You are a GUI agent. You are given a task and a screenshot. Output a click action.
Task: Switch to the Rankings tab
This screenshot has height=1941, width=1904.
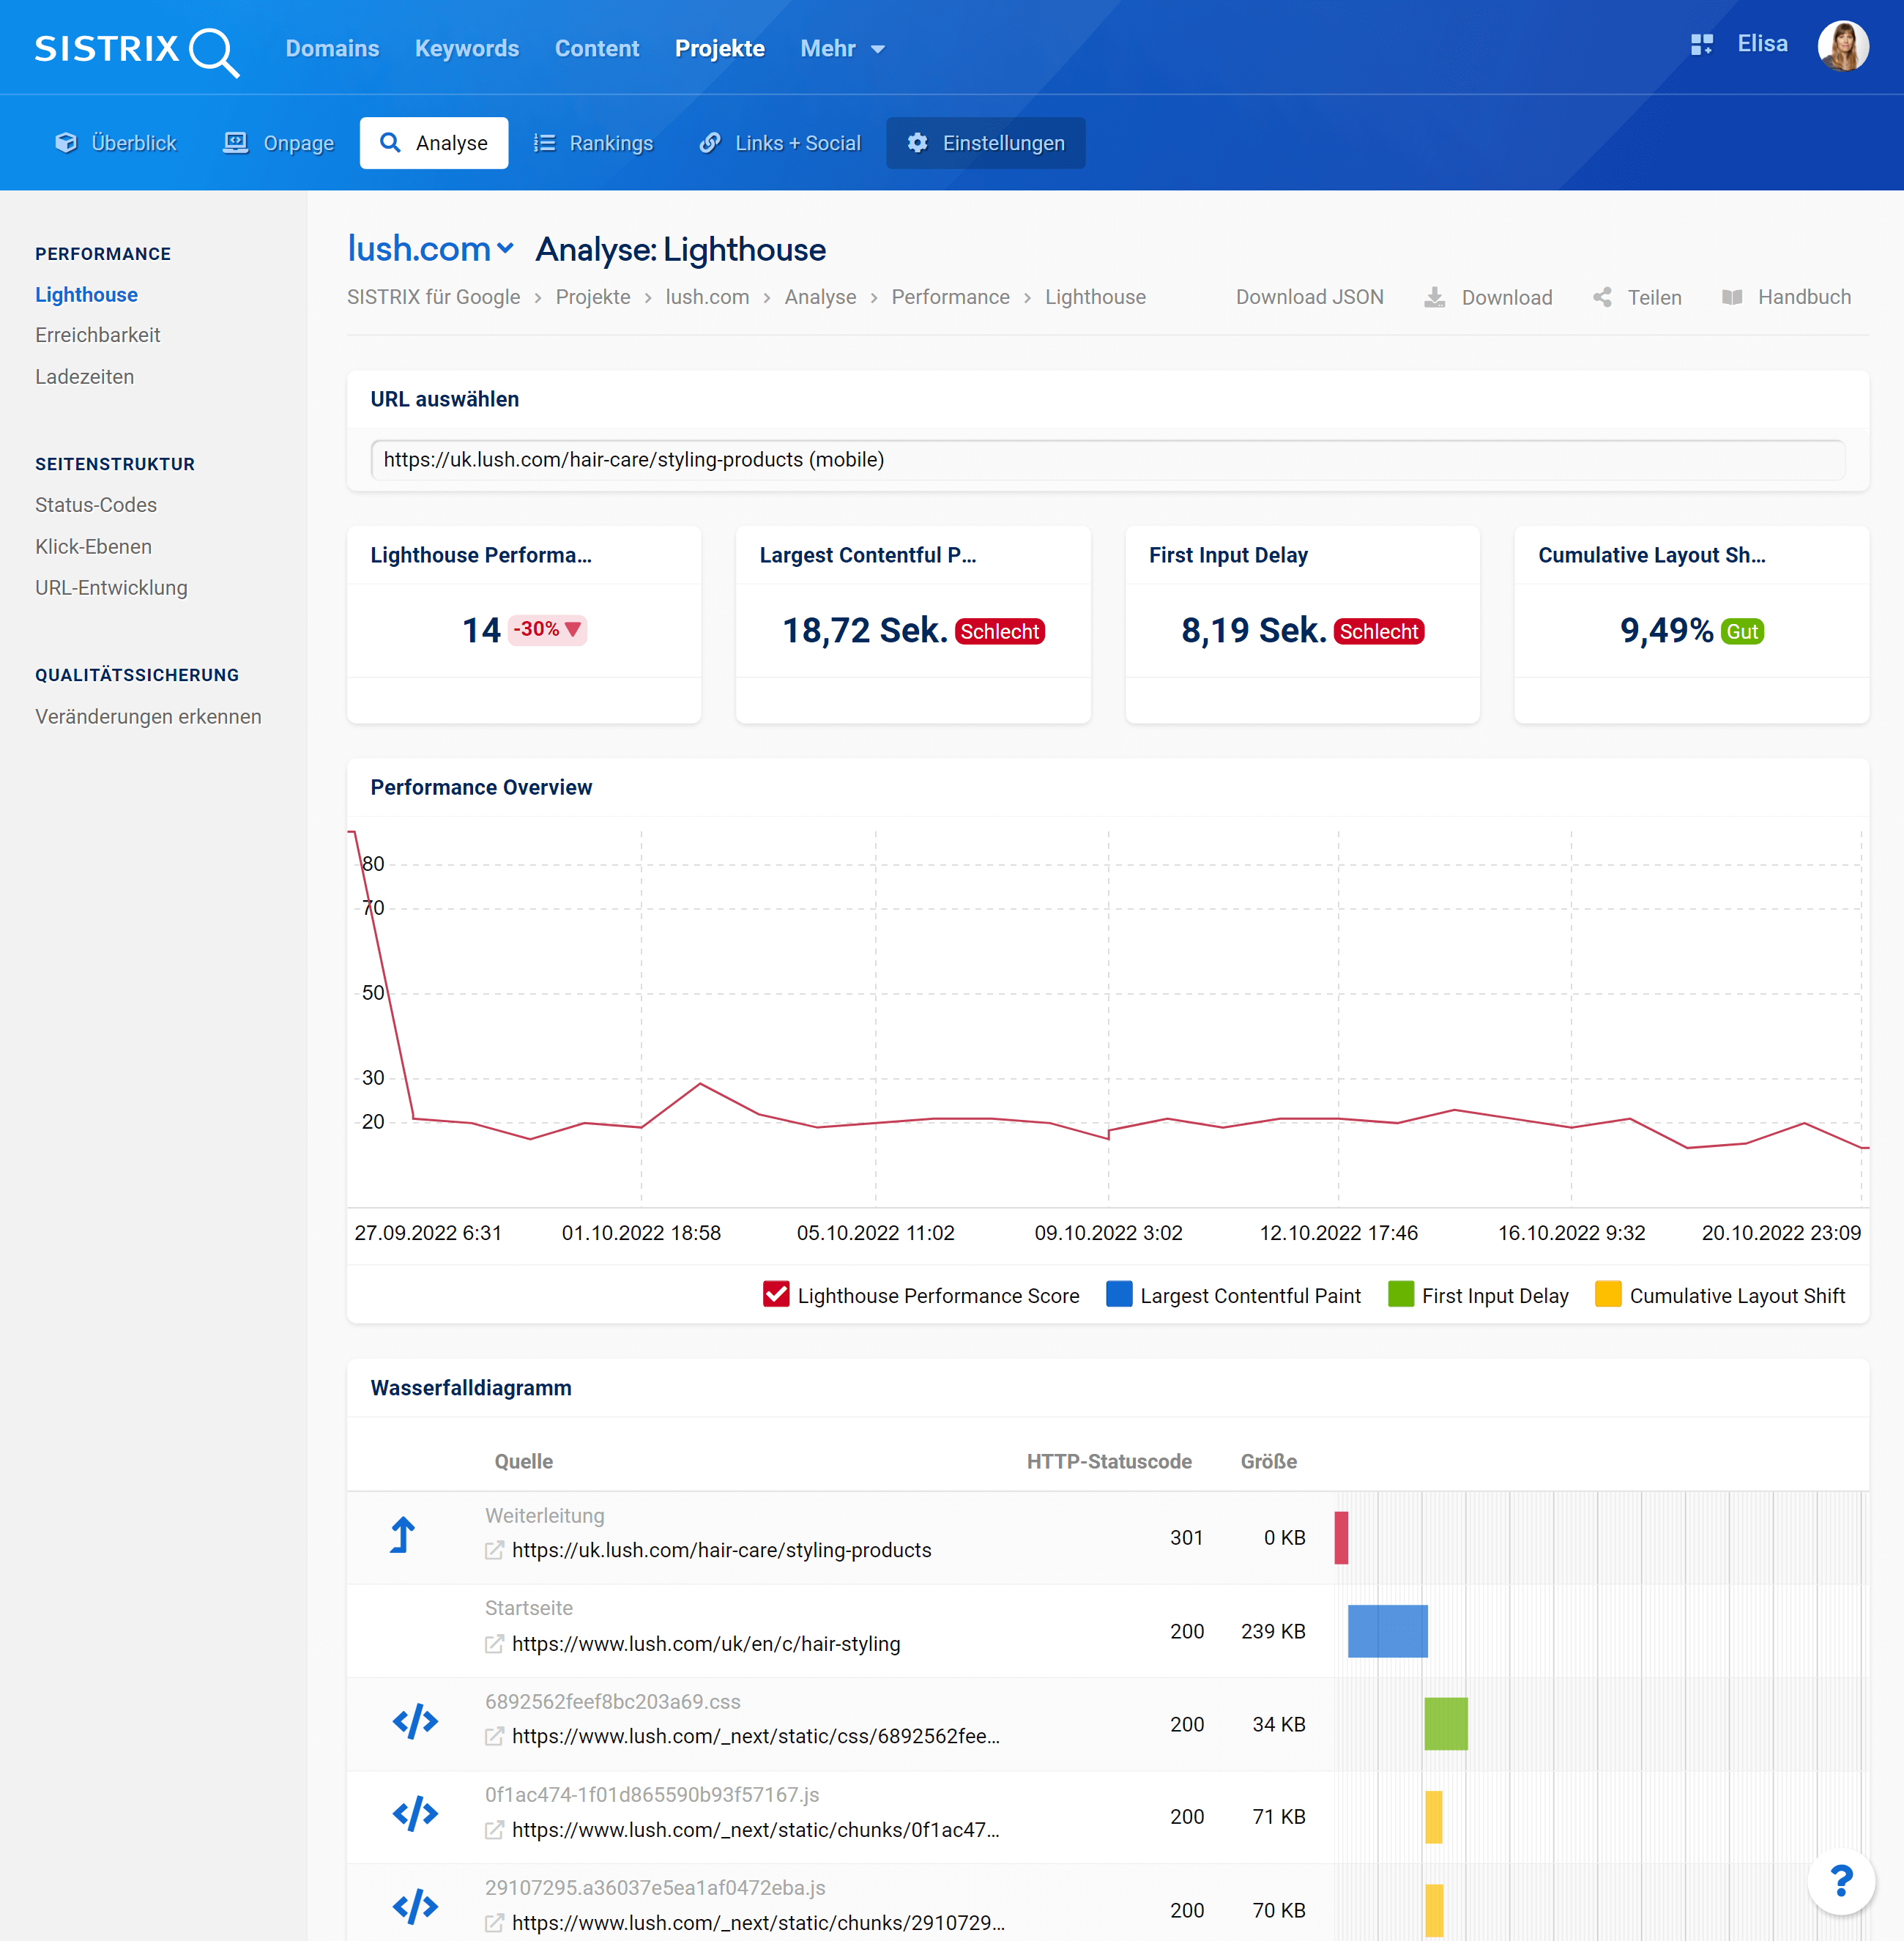coord(593,143)
